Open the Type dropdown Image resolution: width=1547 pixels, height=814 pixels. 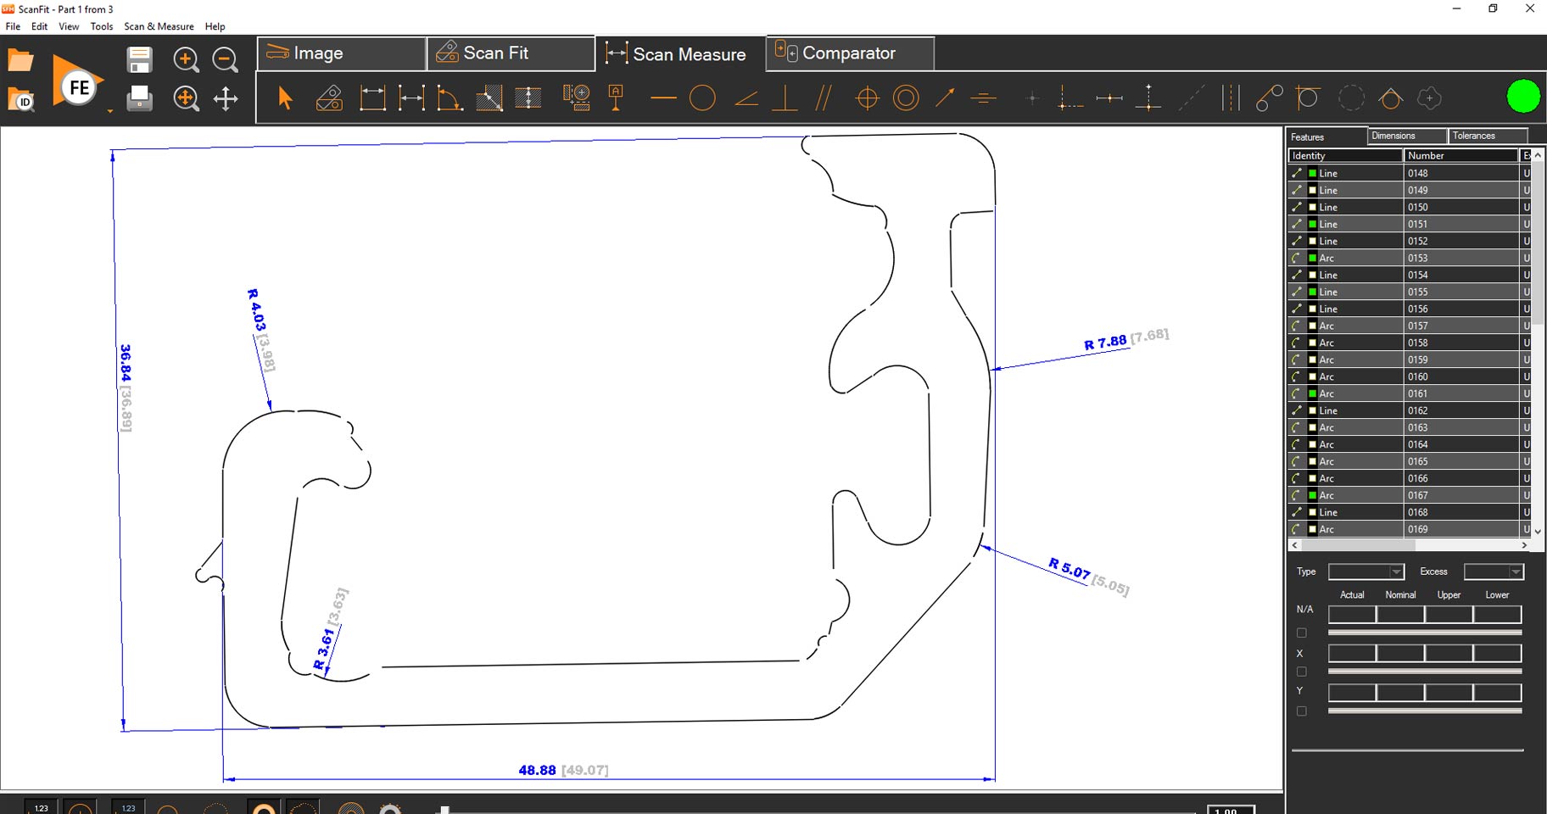coord(1366,571)
